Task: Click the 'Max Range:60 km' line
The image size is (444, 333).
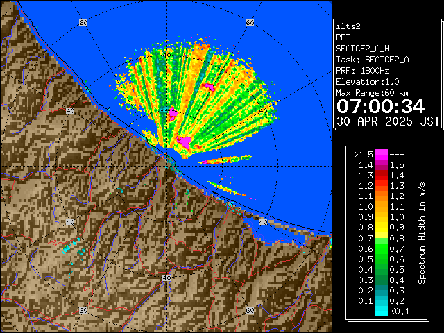Action: pyautogui.click(x=372, y=93)
